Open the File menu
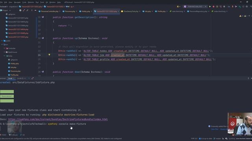 pos(1,2)
